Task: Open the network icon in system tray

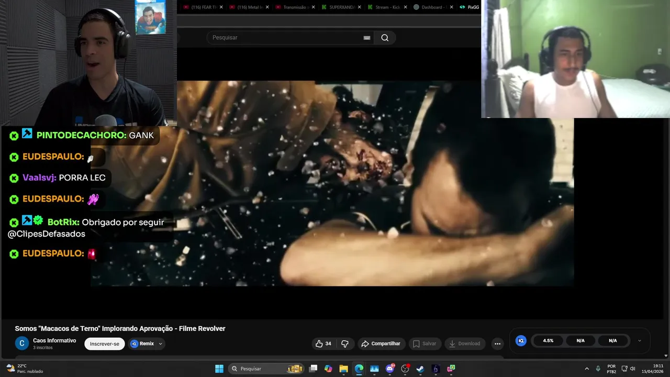Action: coord(626,369)
